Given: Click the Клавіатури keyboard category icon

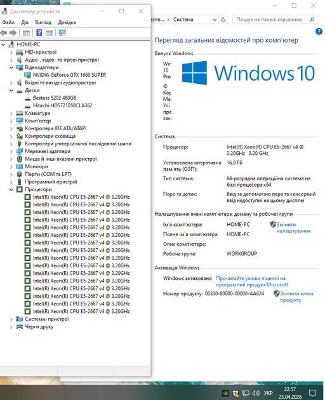Looking at the screenshot, I should [20, 113].
